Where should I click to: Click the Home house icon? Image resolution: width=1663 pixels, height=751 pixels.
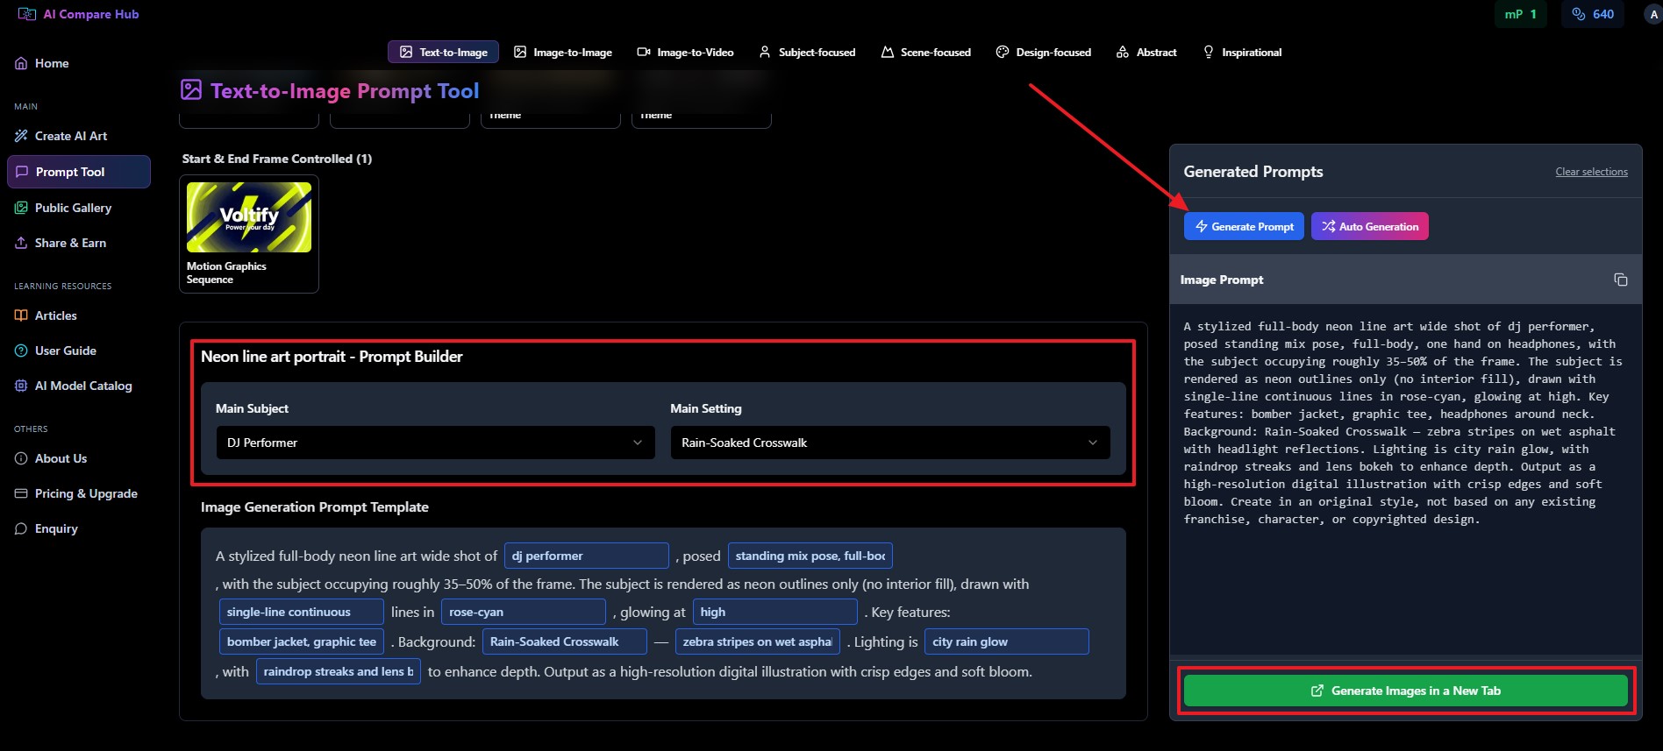(x=21, y=63)
